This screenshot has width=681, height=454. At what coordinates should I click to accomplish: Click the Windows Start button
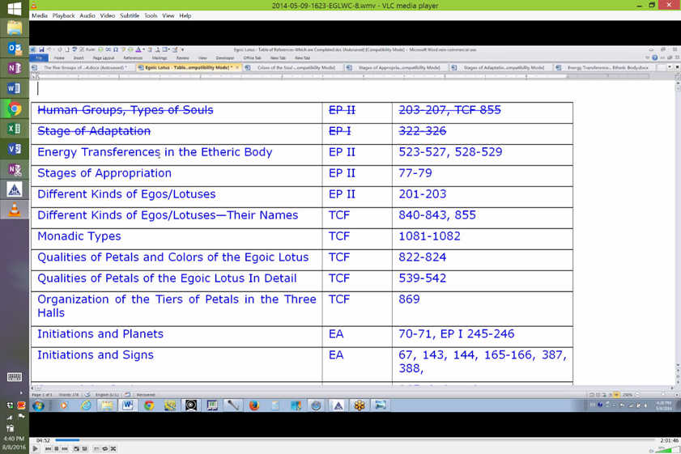coord(14,9)
